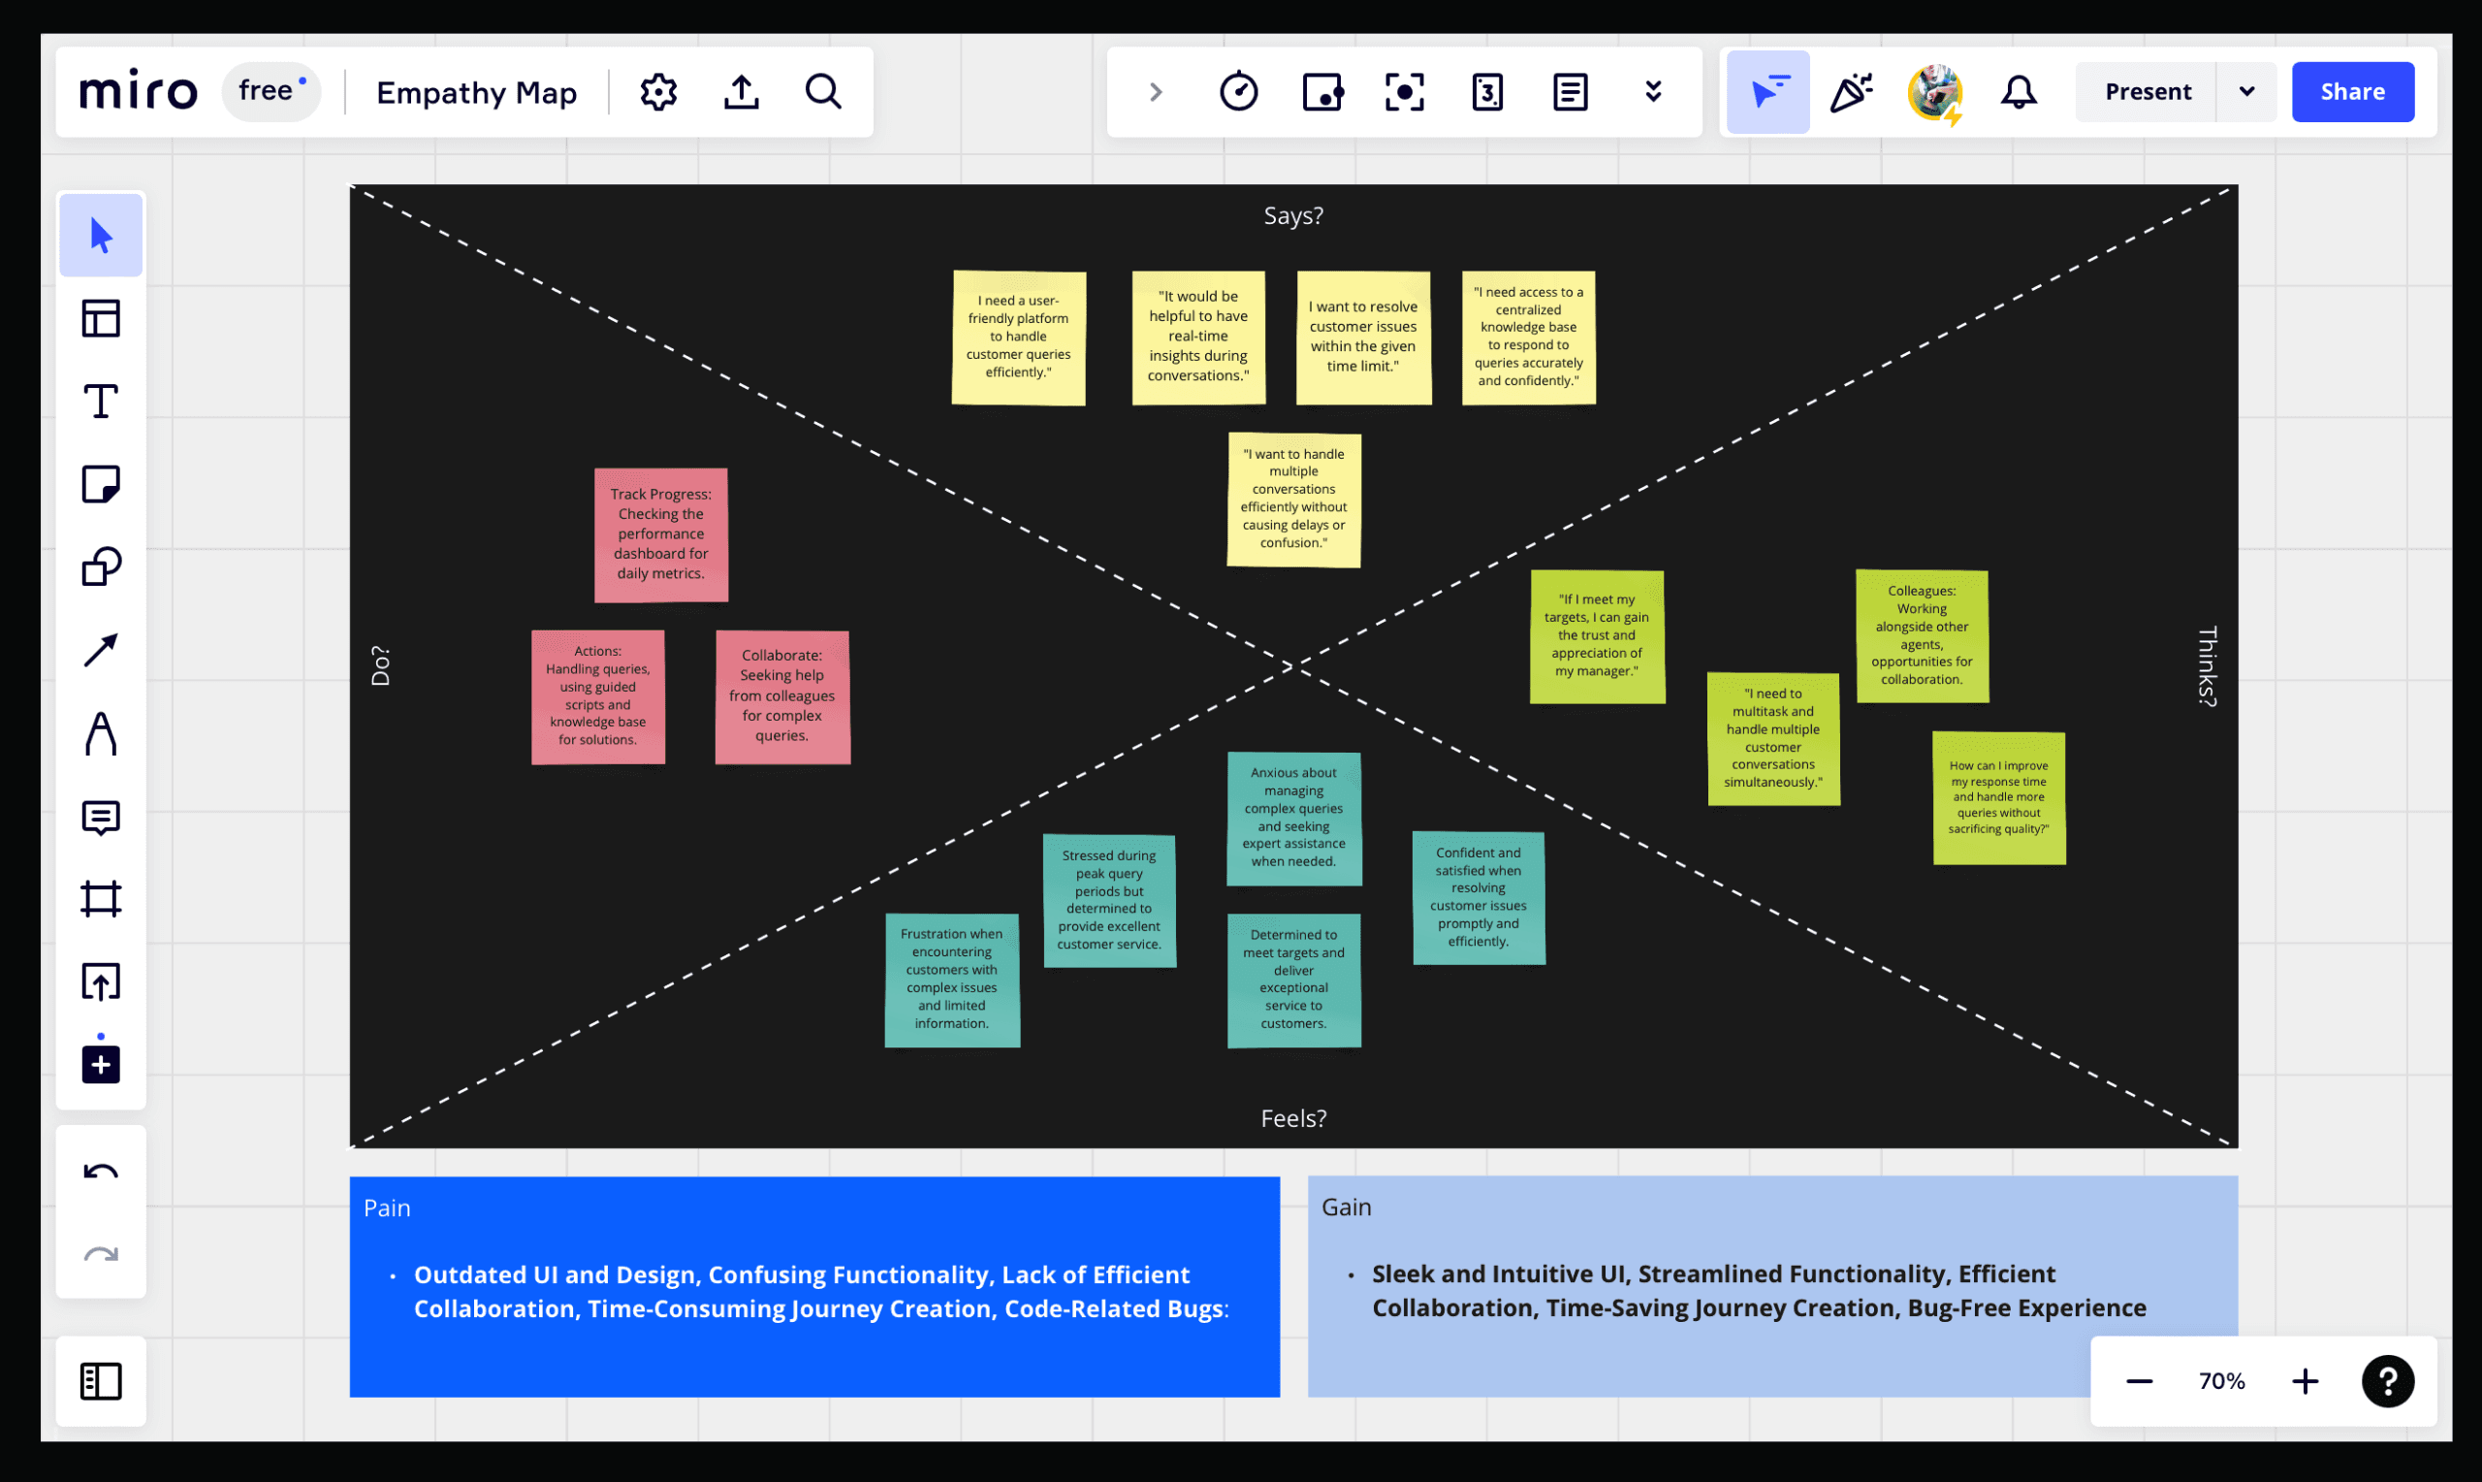
Task: Toggle the frames side panel
Action: 101,1381
